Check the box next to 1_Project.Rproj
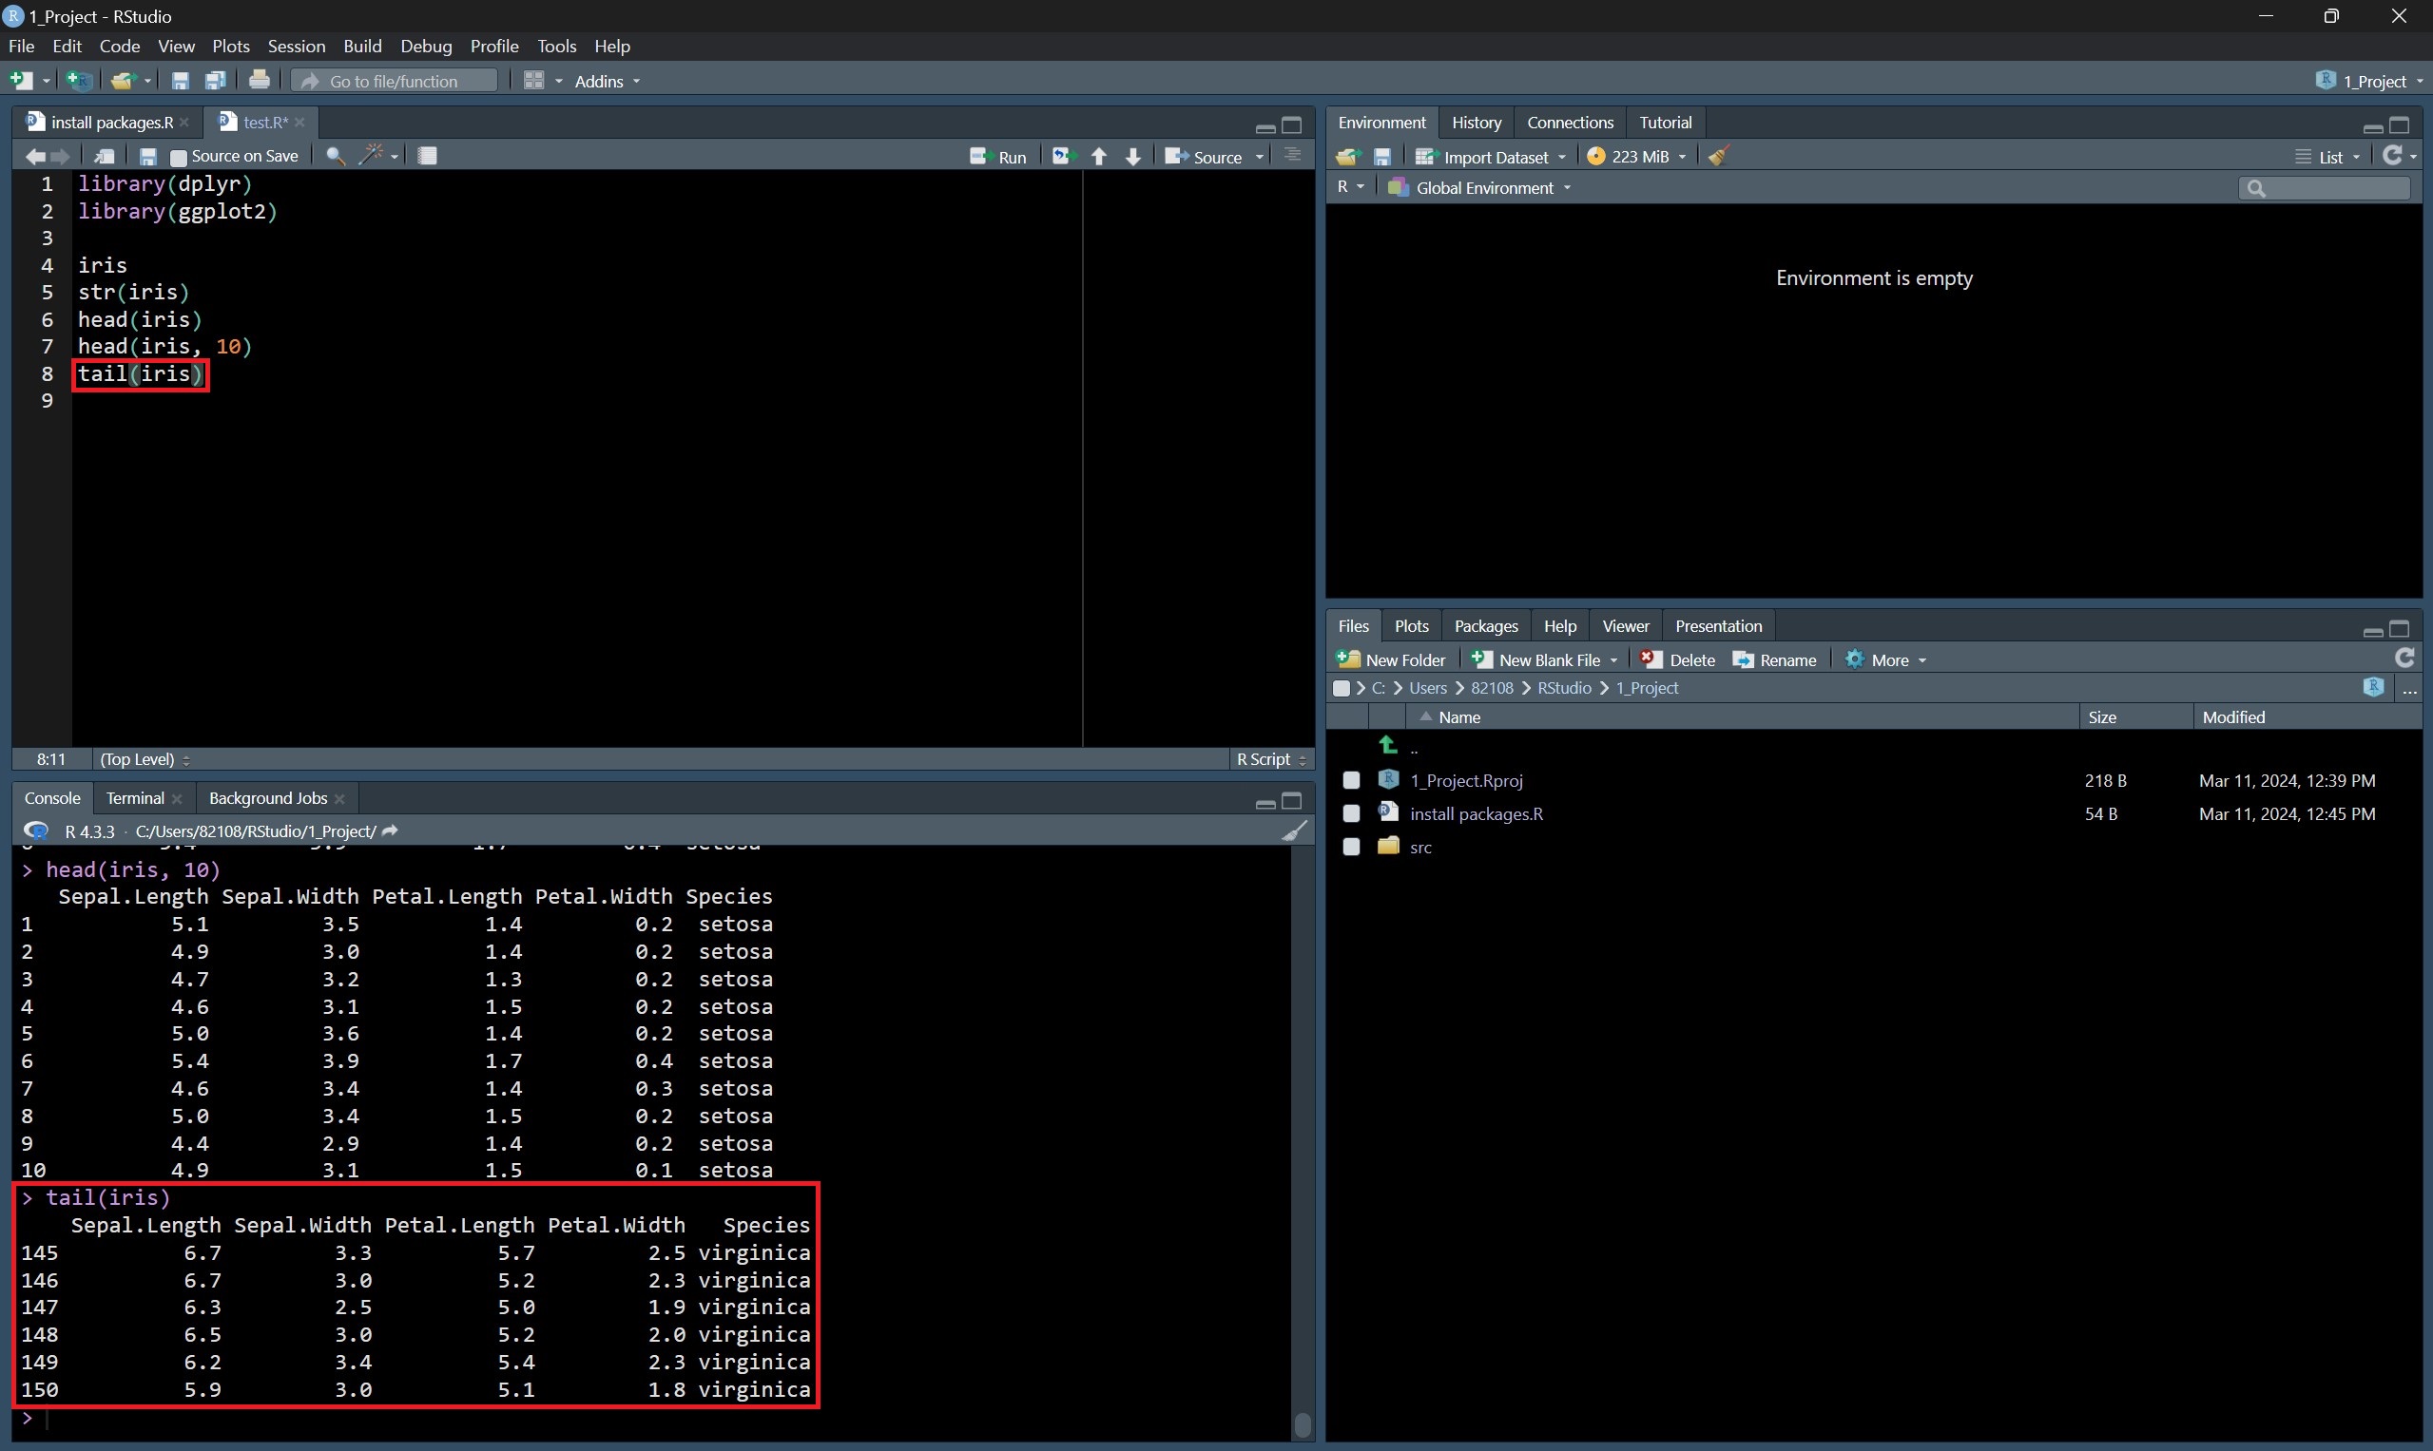 [x=1351, y=780]
